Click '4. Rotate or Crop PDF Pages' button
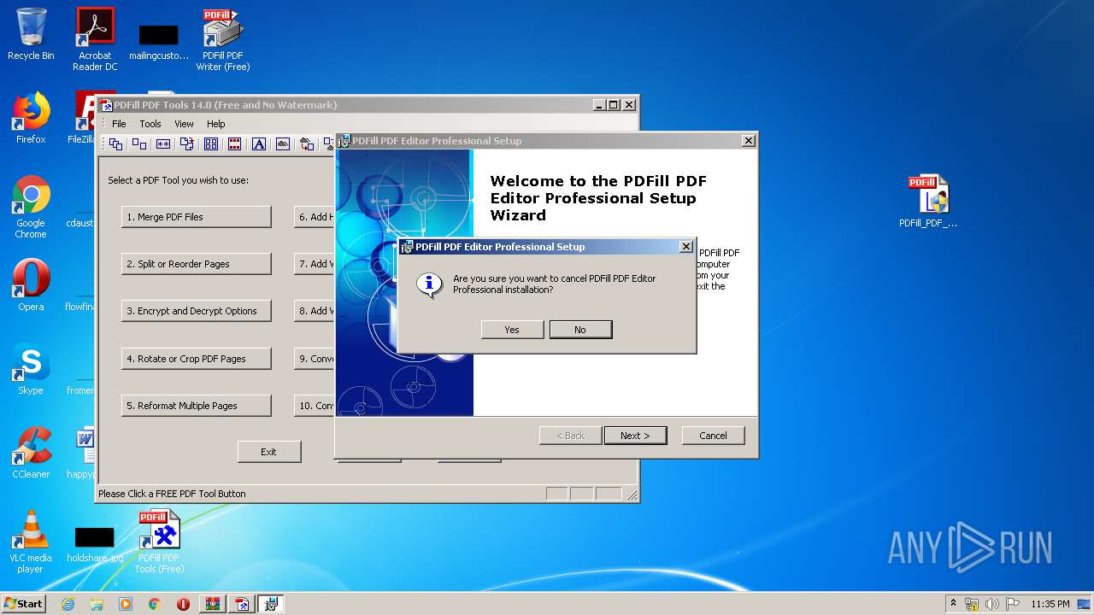The image size is (1094, 615). [197, 359]
